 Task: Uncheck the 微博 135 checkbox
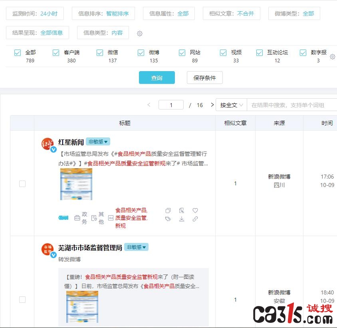141,53
